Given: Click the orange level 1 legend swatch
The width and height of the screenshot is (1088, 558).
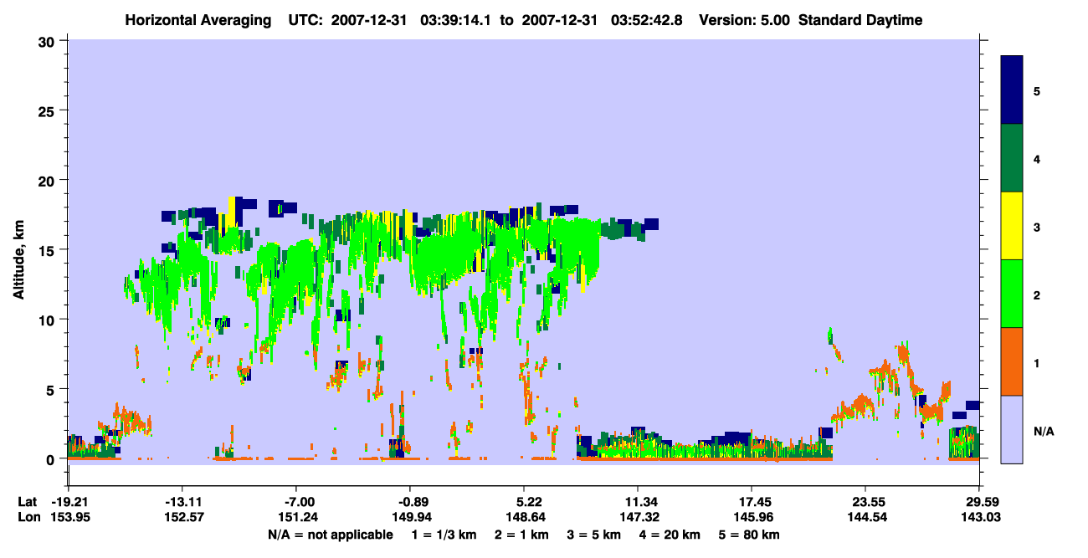Looking at the screenshot, I should [1012, 361].
